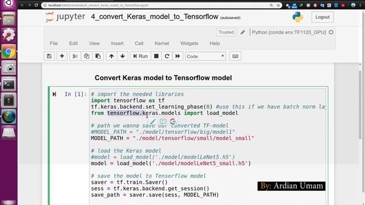
Task: Rename the notebook title 4_convert_Keras_model_to_Tensorflow
Action: [155, 17]
